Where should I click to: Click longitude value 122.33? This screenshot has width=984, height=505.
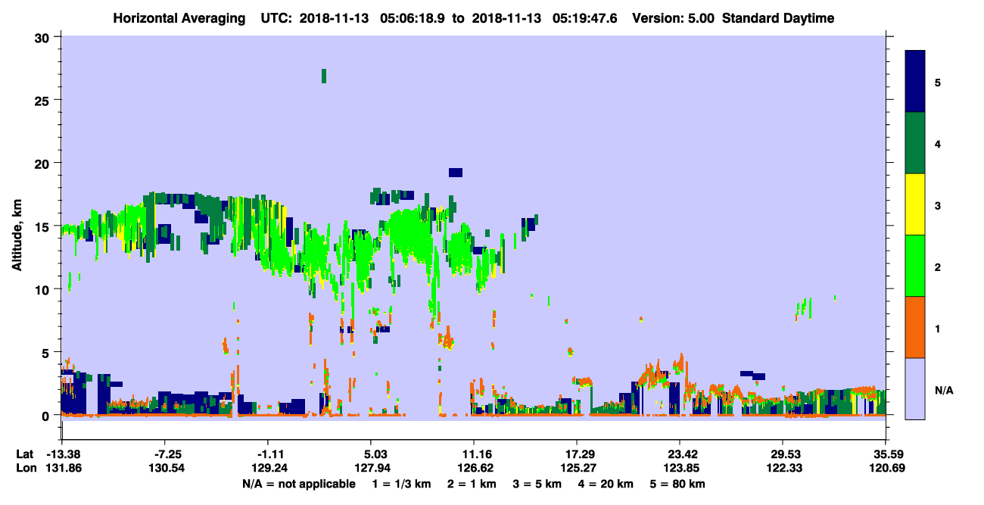click(783, 469)
